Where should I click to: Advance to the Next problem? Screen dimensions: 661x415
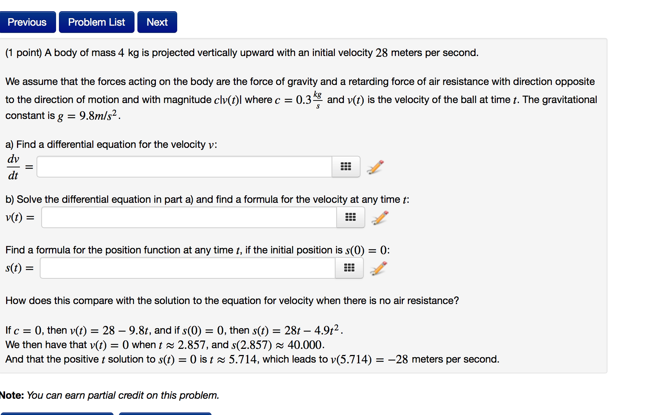coord(157,22)
